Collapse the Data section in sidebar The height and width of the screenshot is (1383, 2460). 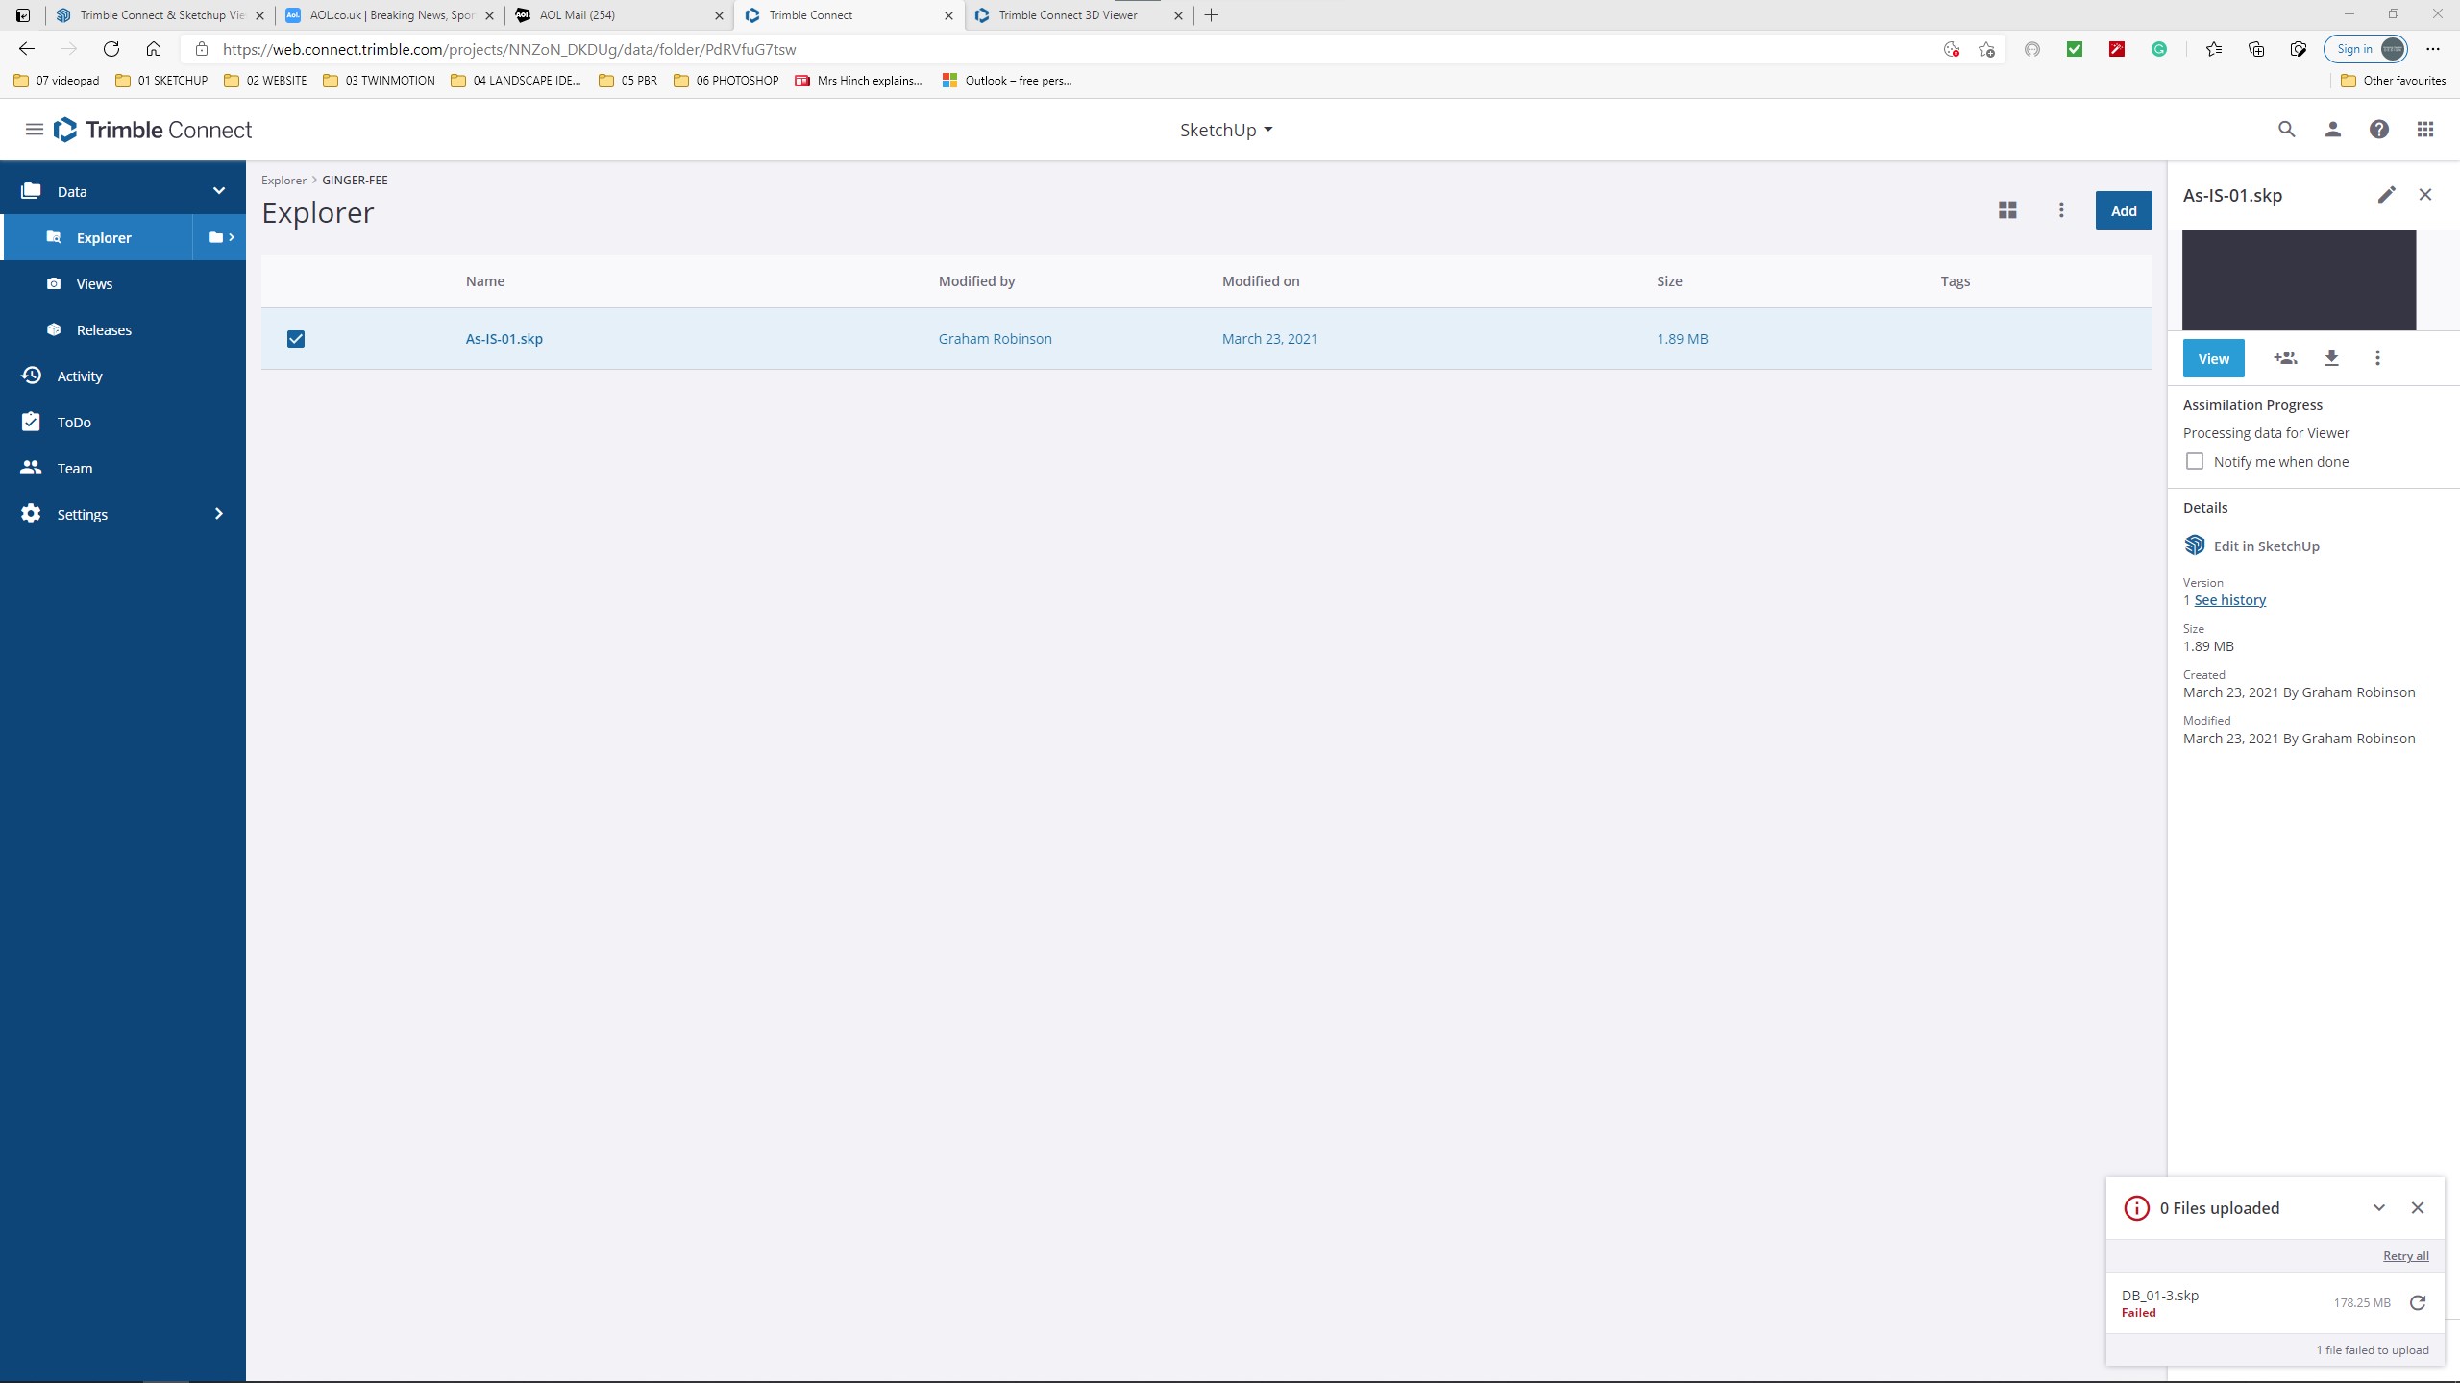click(x=218, y=191)
